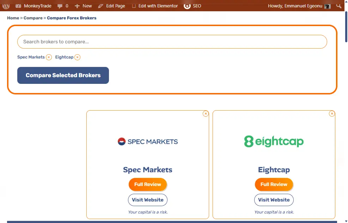The height and width of the screenshot is (223, 348).
Task: Open Edit with Elementor
Action: pyautogui.click(x=155, y=6)
